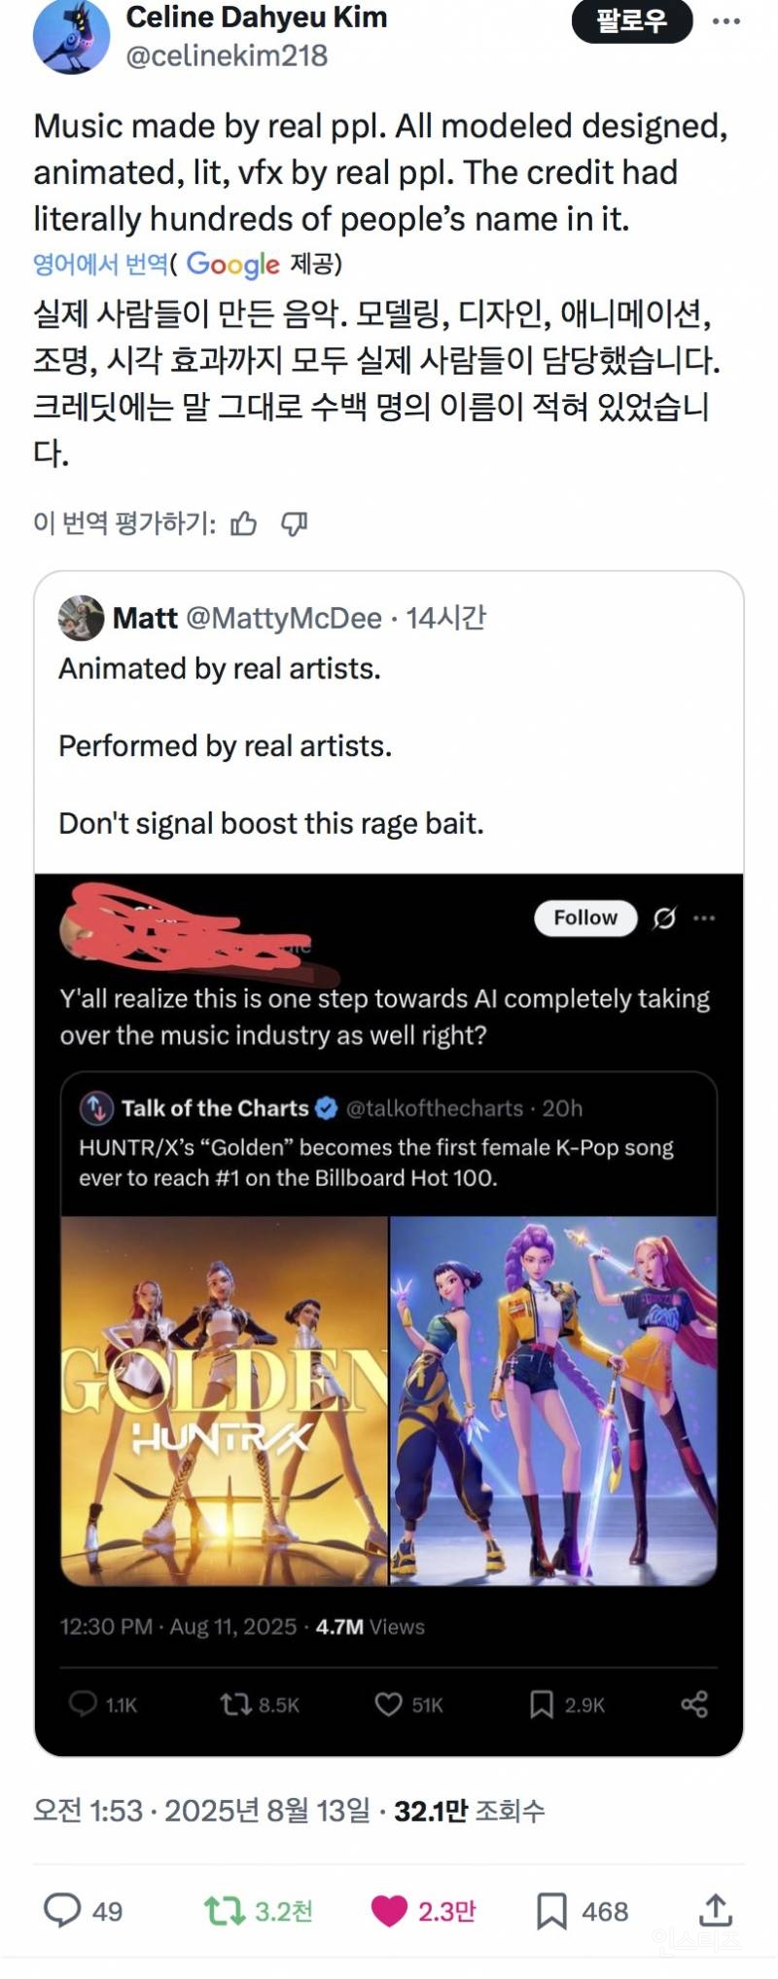Like the tweet with the heart icon
778x1979 pixels.
389,1911
